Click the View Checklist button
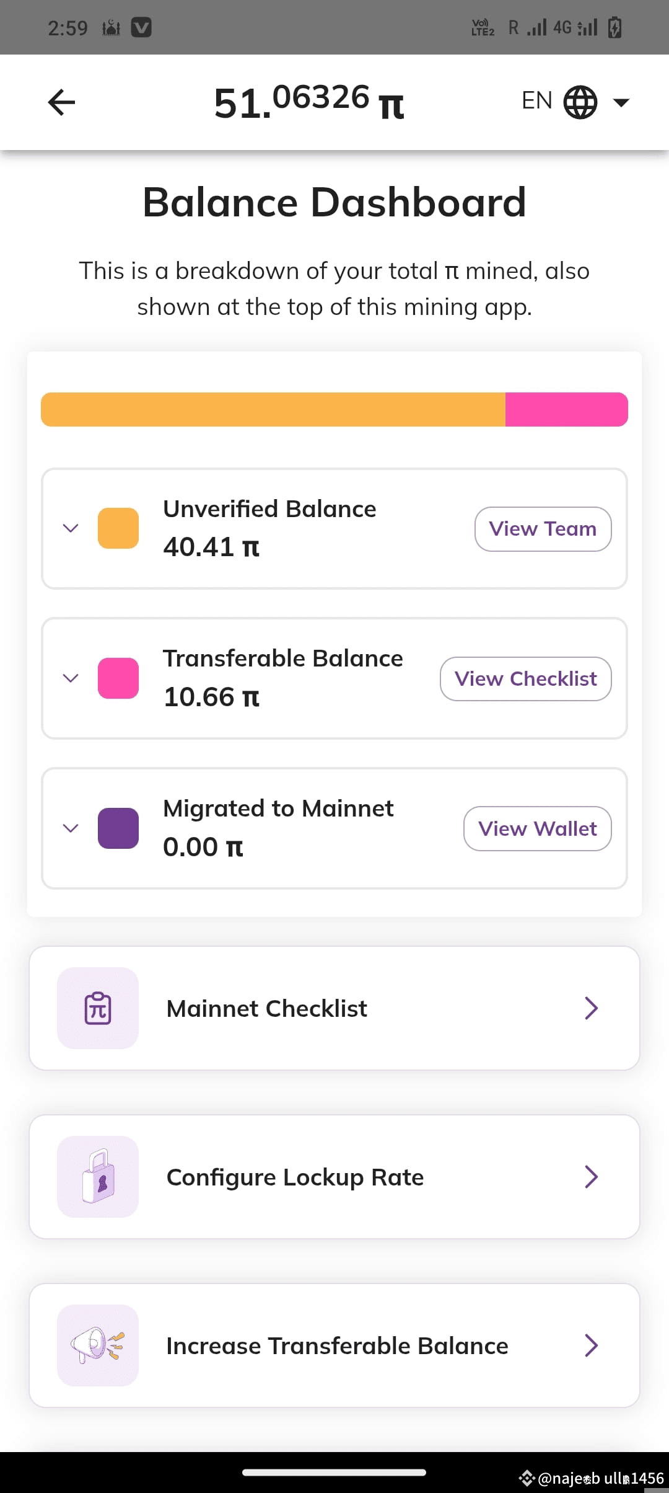This screenshot has width=669, height=1493. point(526,679)
